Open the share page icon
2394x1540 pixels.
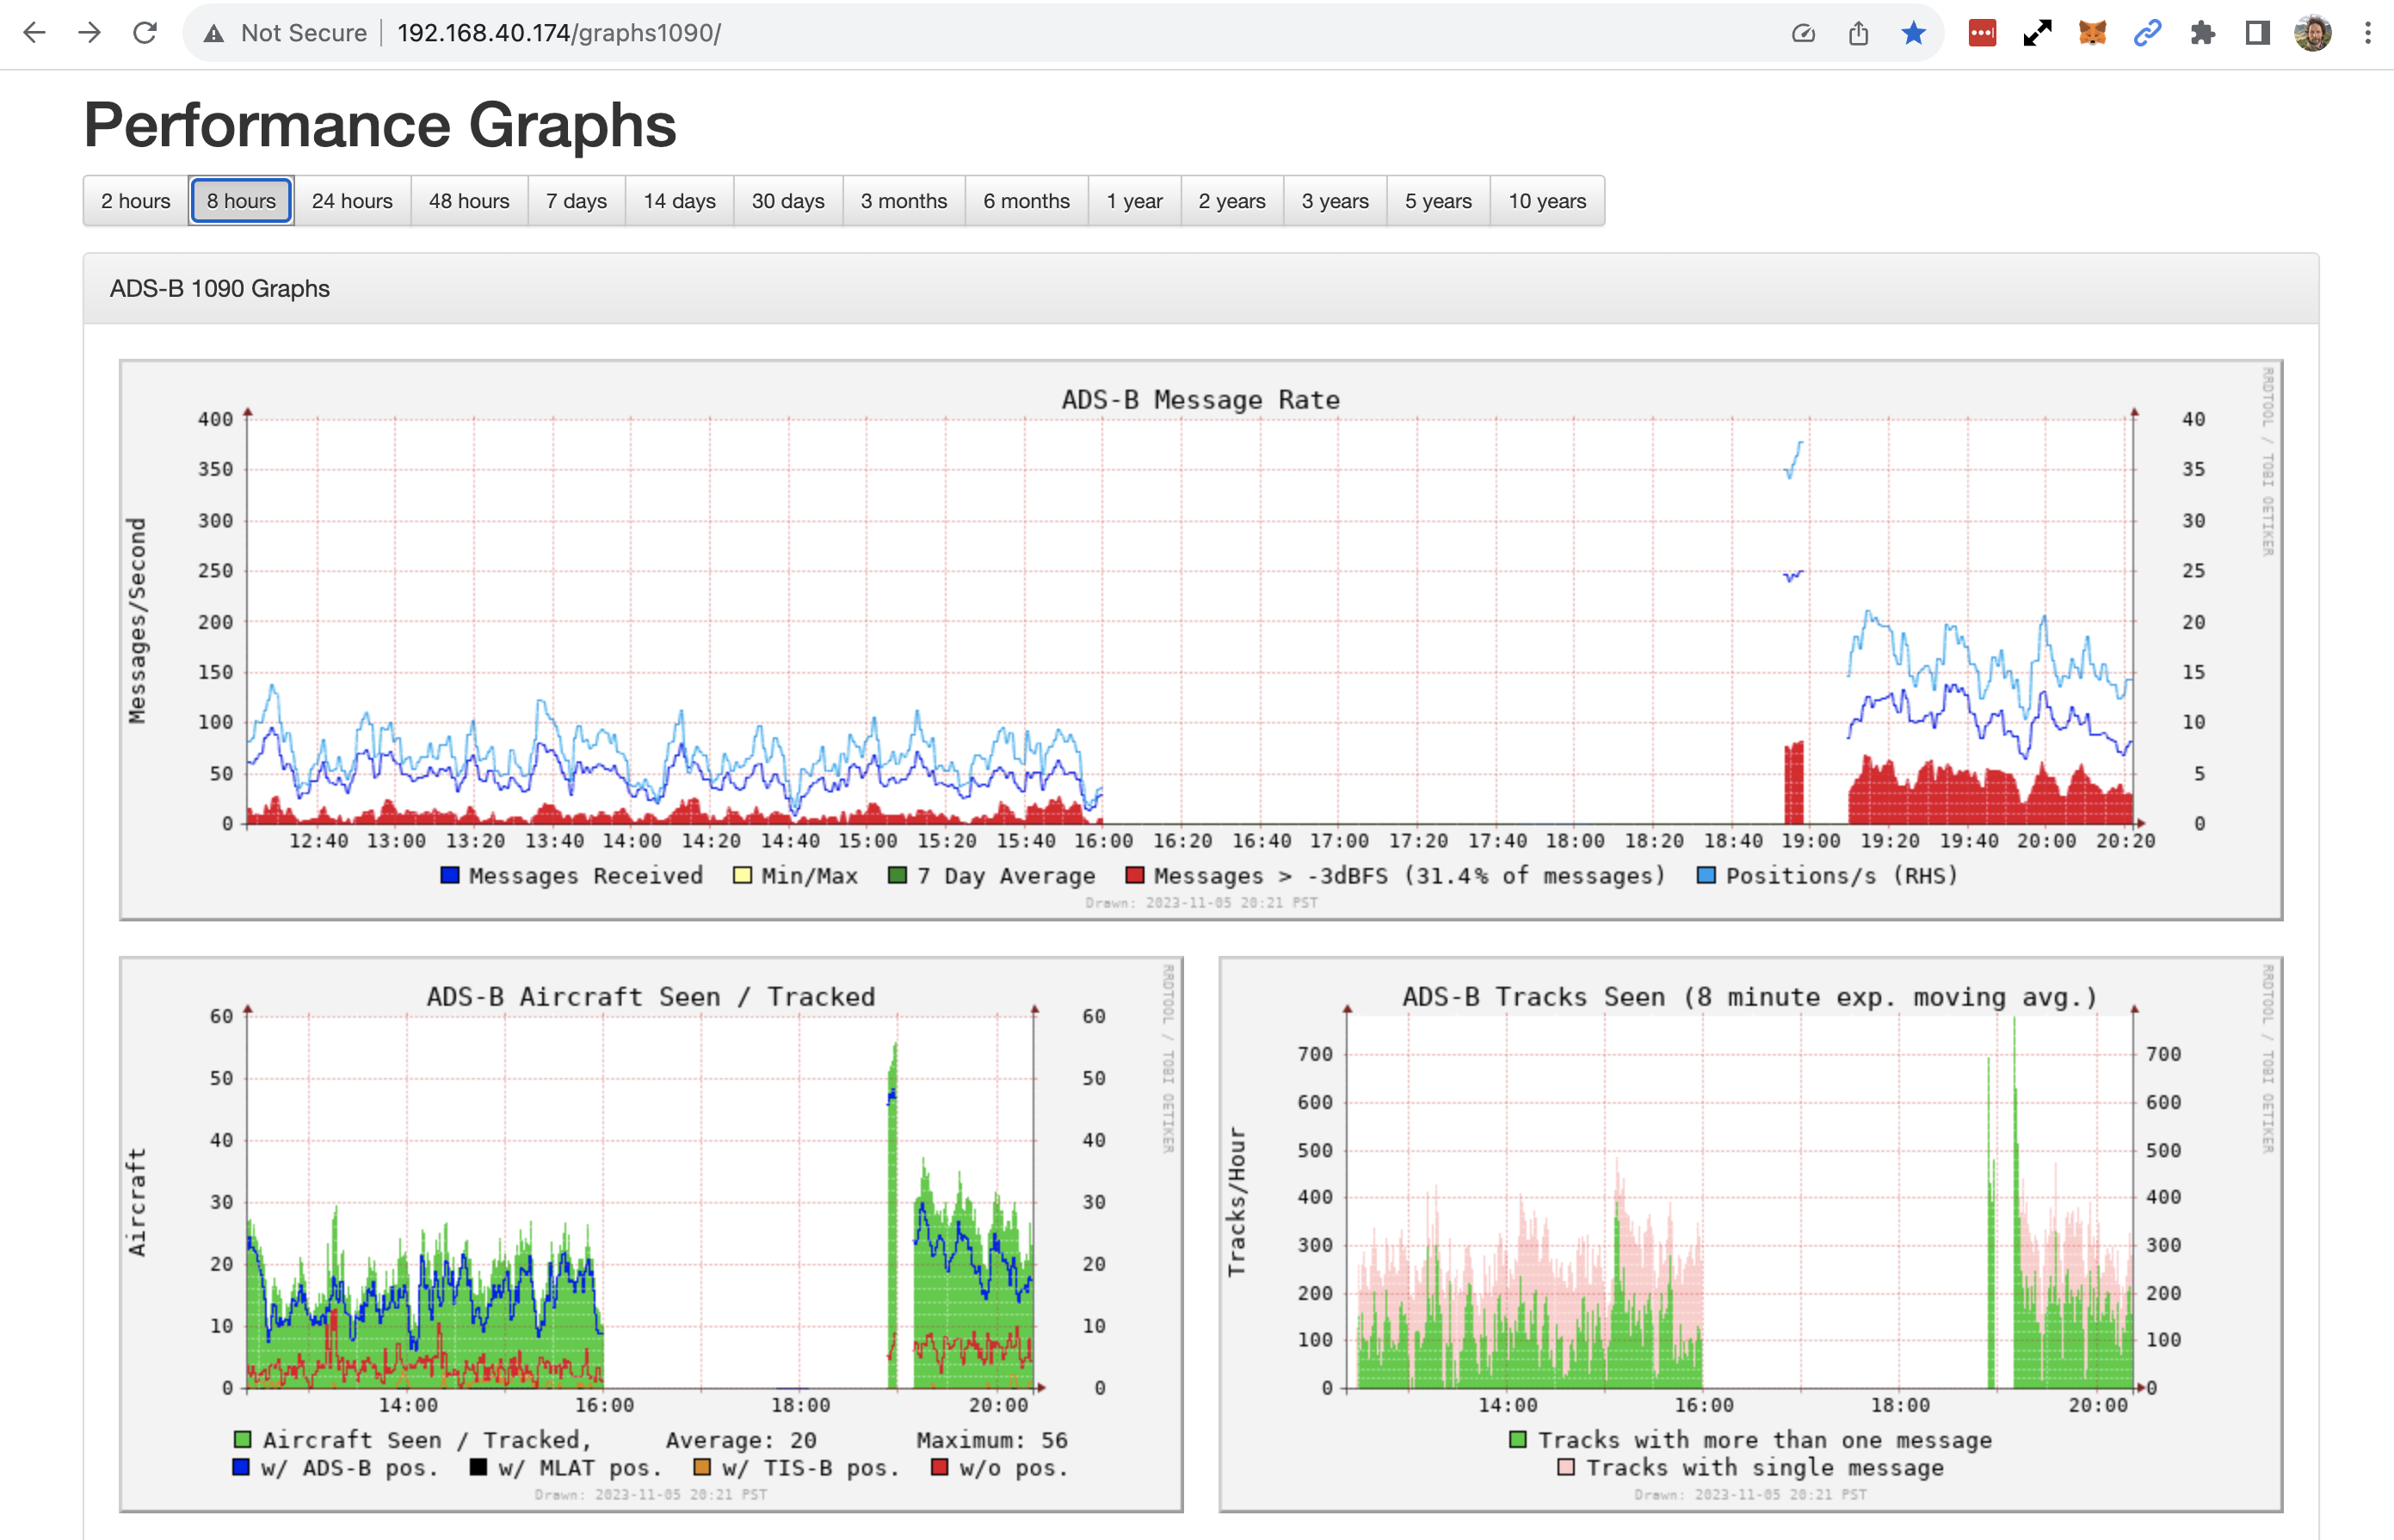[x=1858, y=33]
